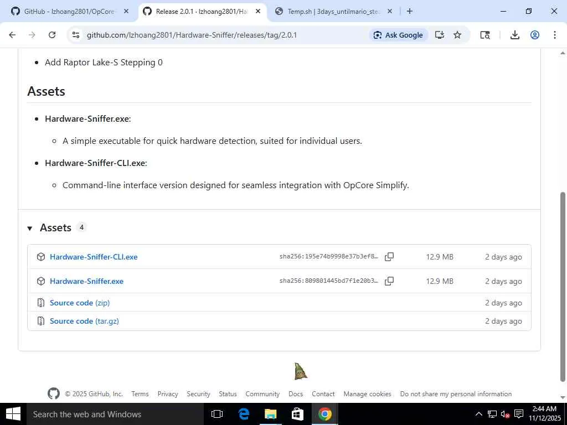The height and width of the screenshot is (425, 567).
Task: Bookmark this page with the star icon
Action: pos(457,35)
